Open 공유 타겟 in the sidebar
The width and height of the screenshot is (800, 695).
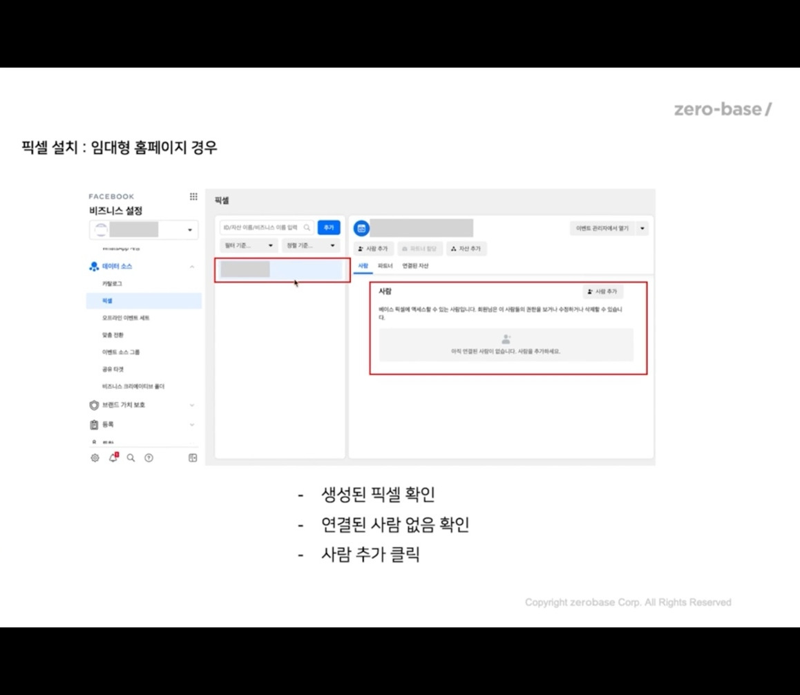click(x=113, y=370)
